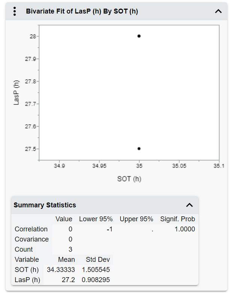Screen dimensions: 230x293
Task: Select the LasP (h) variable row
Action: [27, 280]
